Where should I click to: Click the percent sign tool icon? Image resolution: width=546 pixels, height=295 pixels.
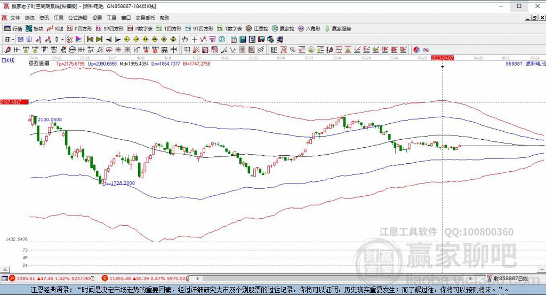click(x=293, y=50)
